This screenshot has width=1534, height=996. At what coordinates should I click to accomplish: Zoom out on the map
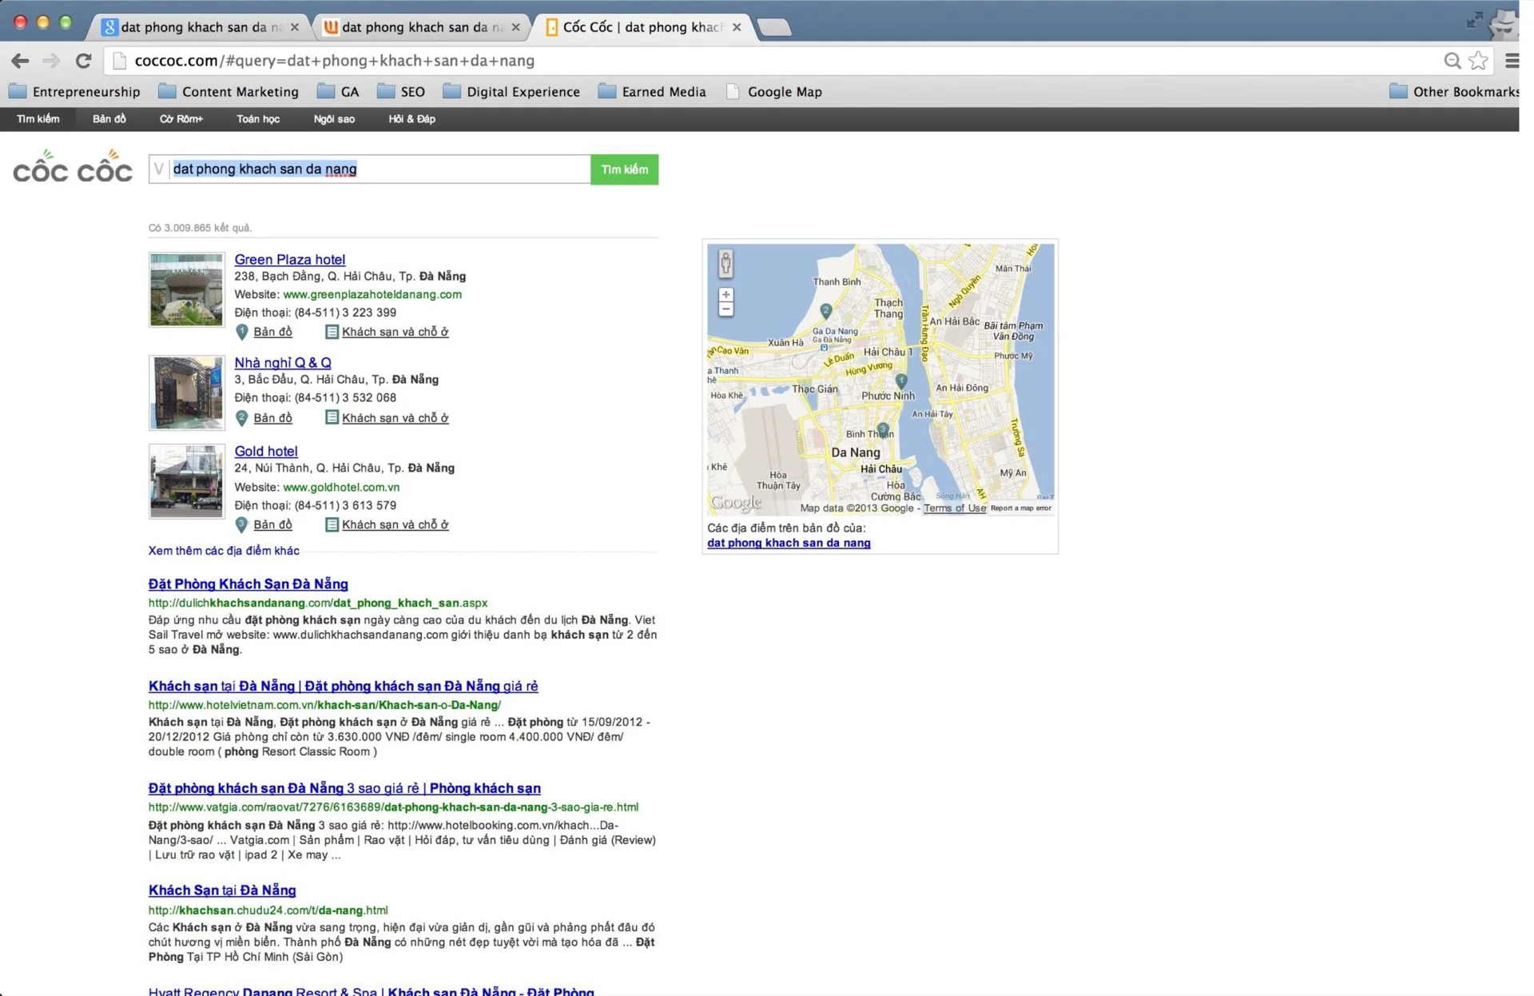[725, 309]
